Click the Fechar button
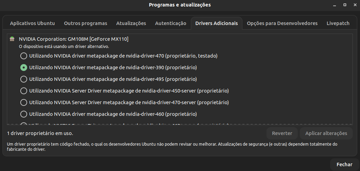 pos(344,164)
